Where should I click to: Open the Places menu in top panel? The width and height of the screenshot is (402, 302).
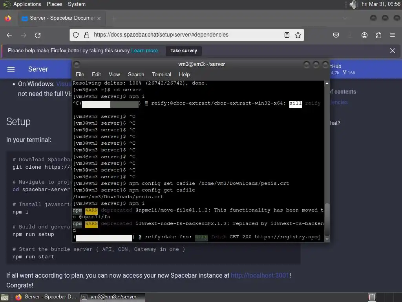click(x=54, y=4)
